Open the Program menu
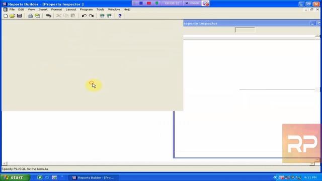Screen dimensions: 322x181 pyautogui.click(x=86, y=10)
